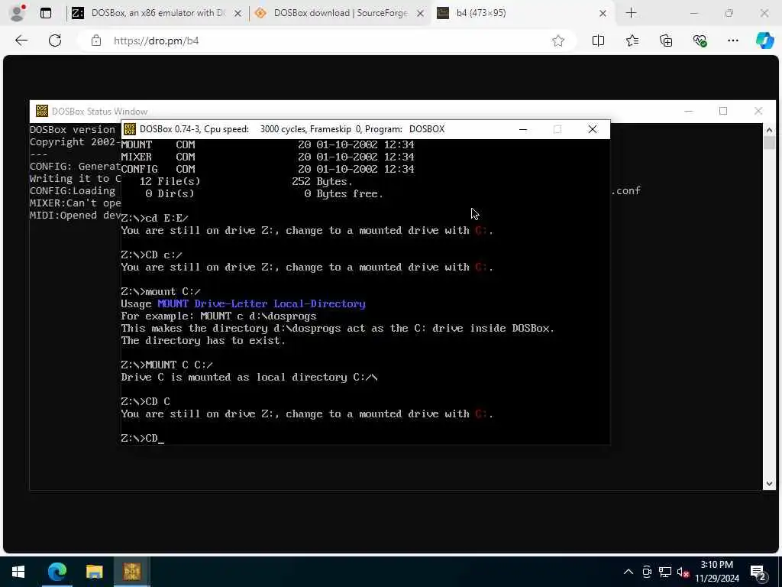The image size is (782, 587).
Task: Reload the page with the refresh icon
Action: 55,41
